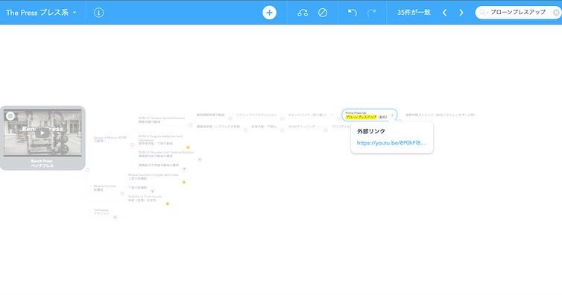562x295 pixels.
Task: Select ROM of Shoulder Joint External Rotation node
Action: pyautogui.click(x=166, y=154)
